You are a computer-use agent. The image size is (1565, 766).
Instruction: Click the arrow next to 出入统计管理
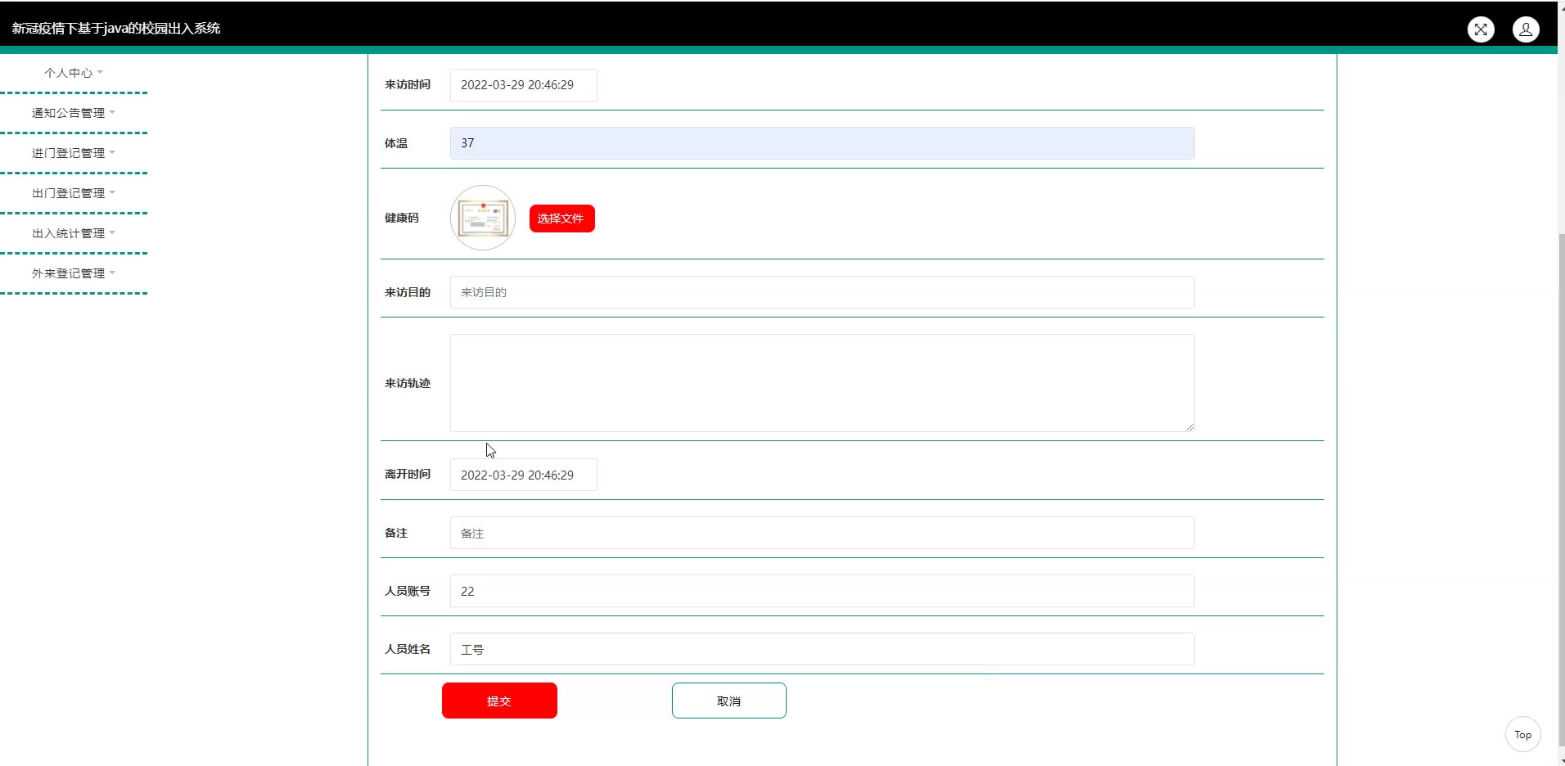(112, 232)
